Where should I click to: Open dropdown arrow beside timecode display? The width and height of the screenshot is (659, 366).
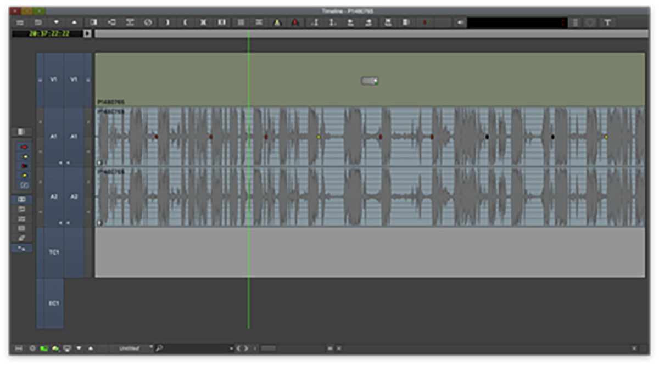click(87, 33)
